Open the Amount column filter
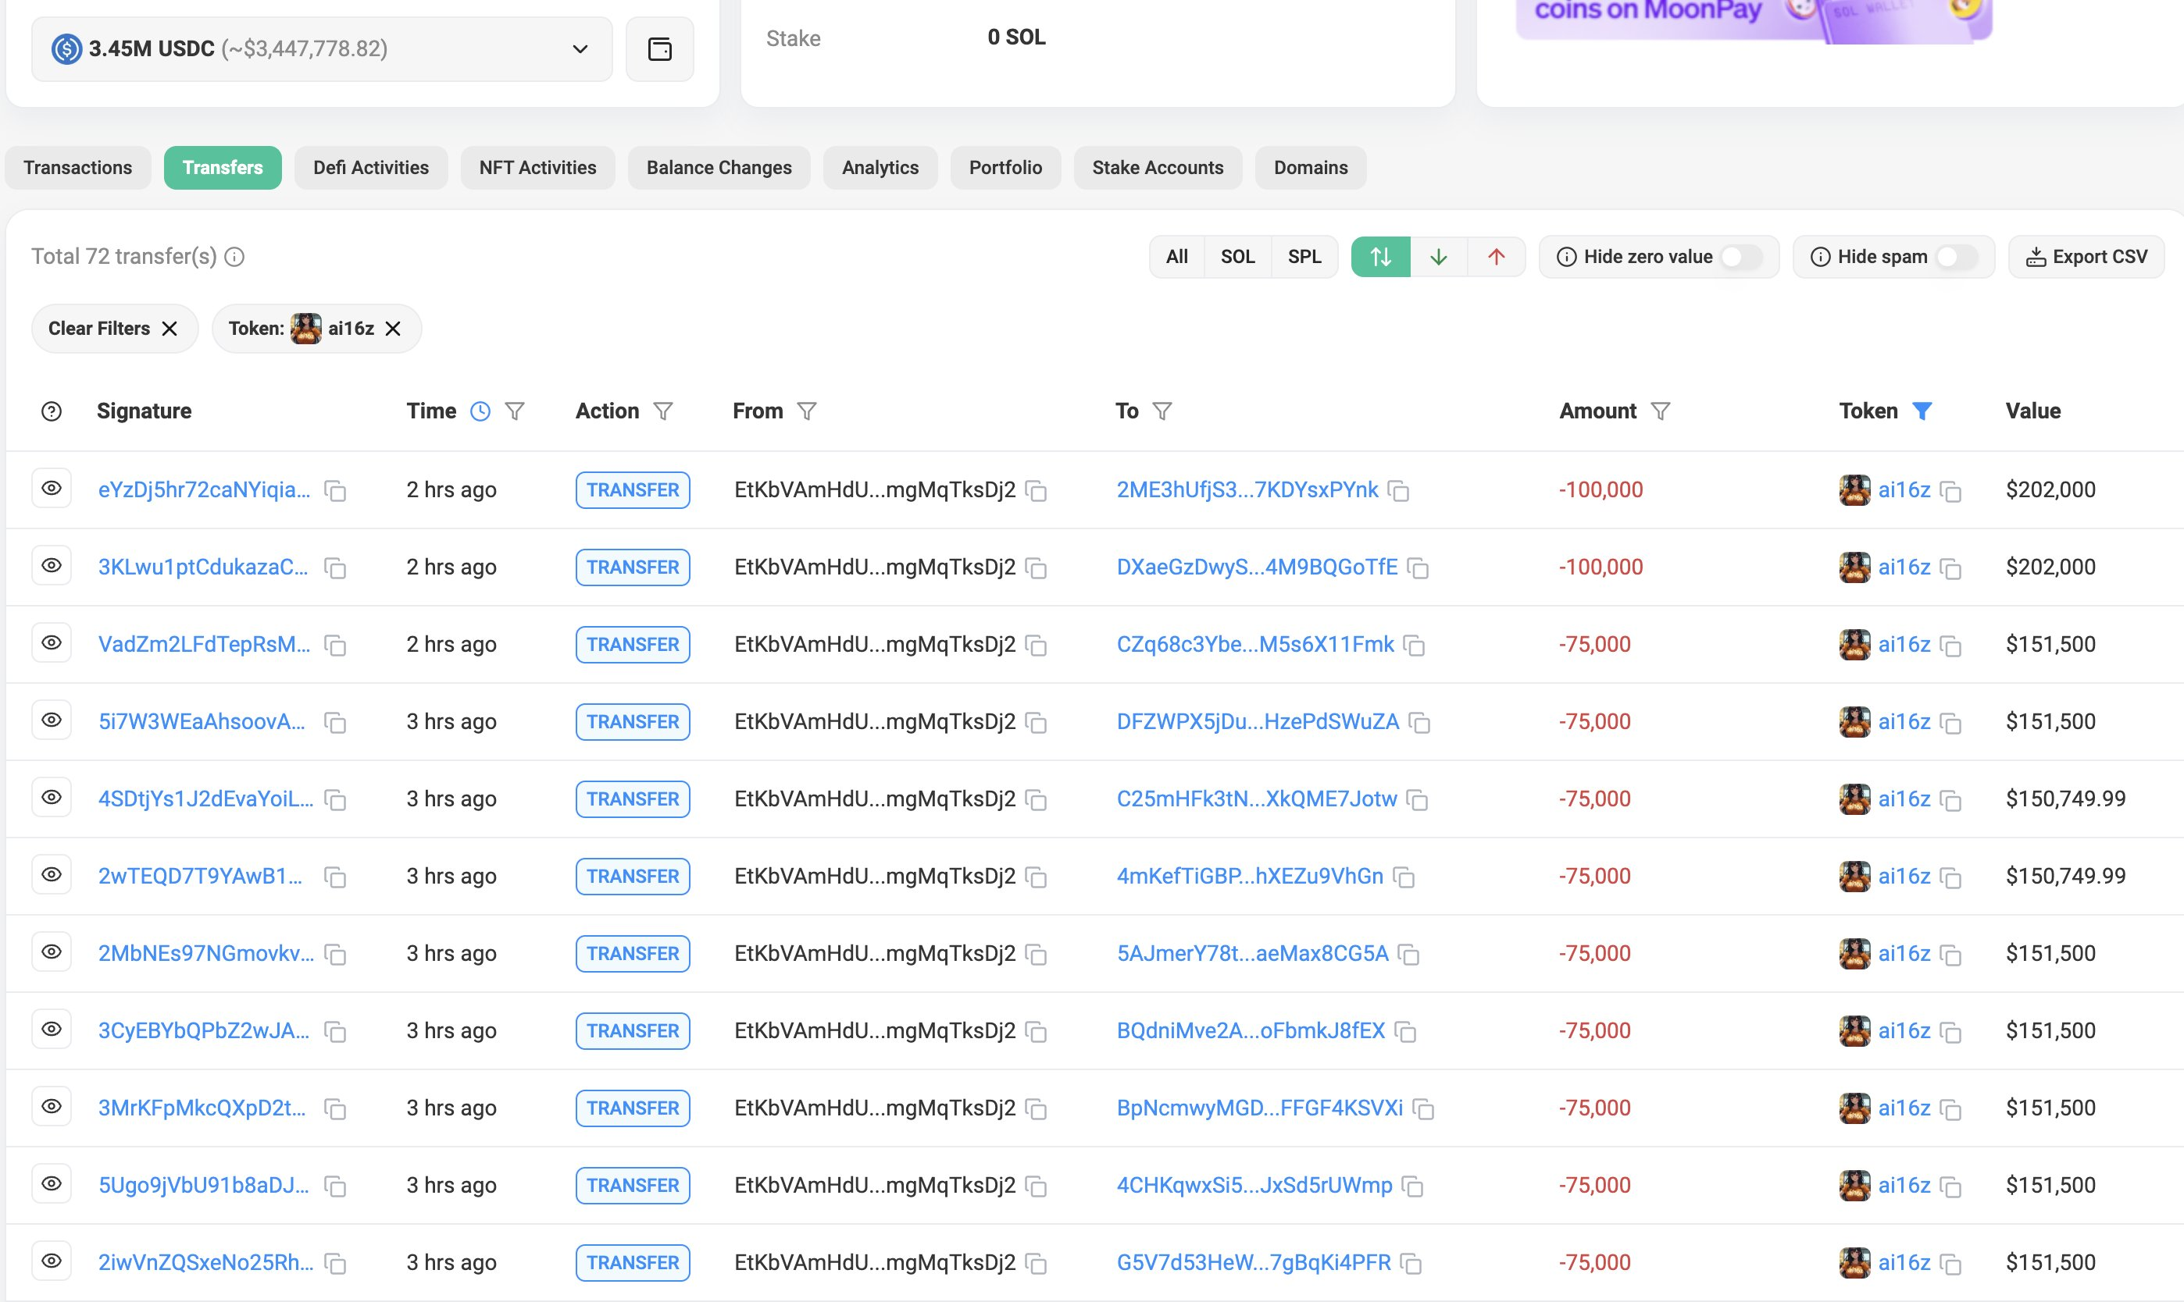This screenshot has height=1302, width=2184. [x=1660, y=411]
